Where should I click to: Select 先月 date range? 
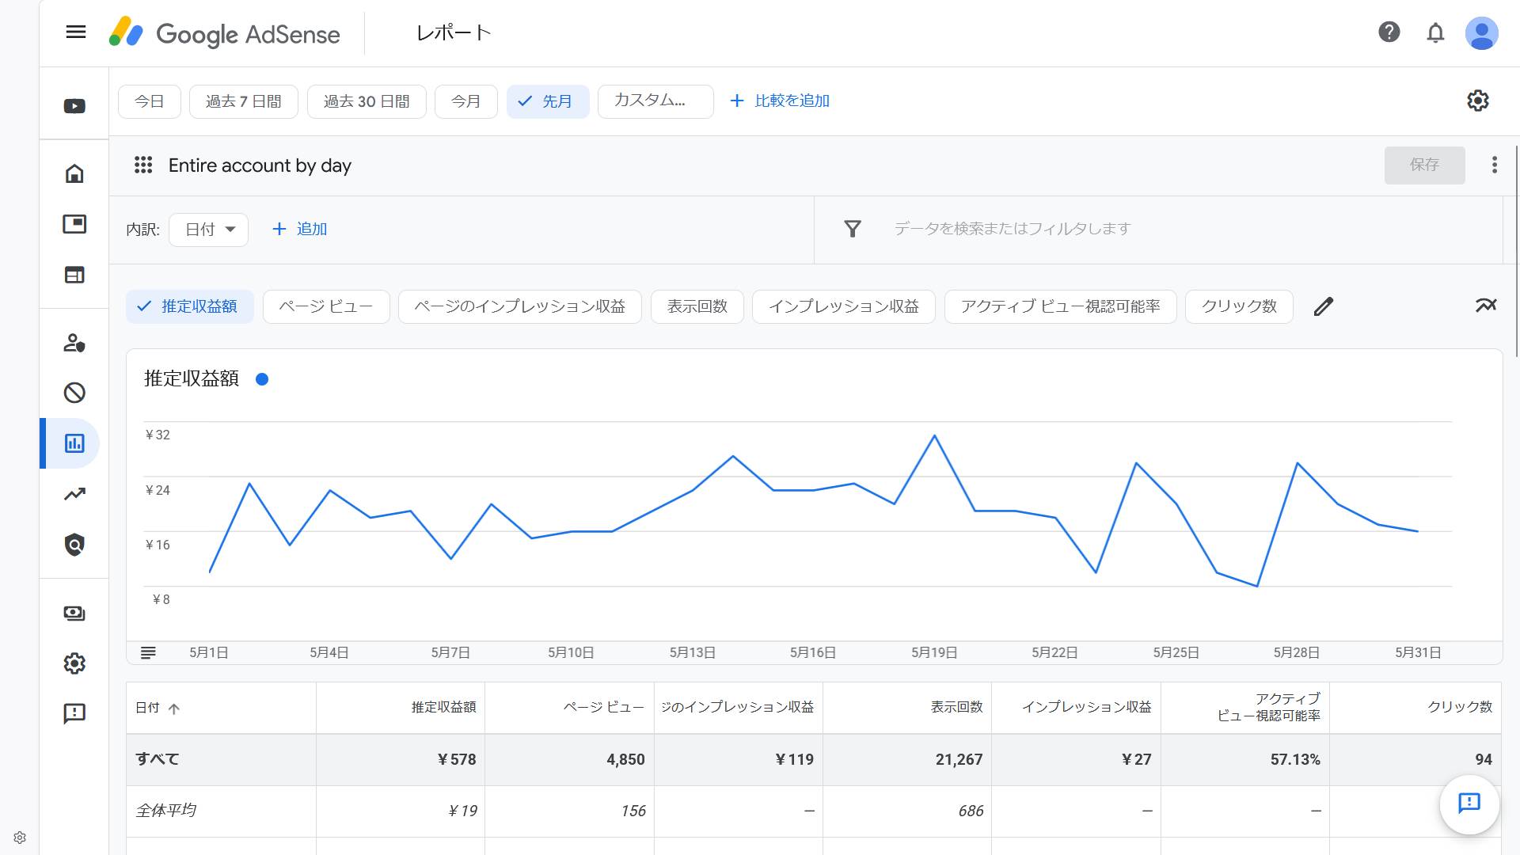tap(548, 101)
